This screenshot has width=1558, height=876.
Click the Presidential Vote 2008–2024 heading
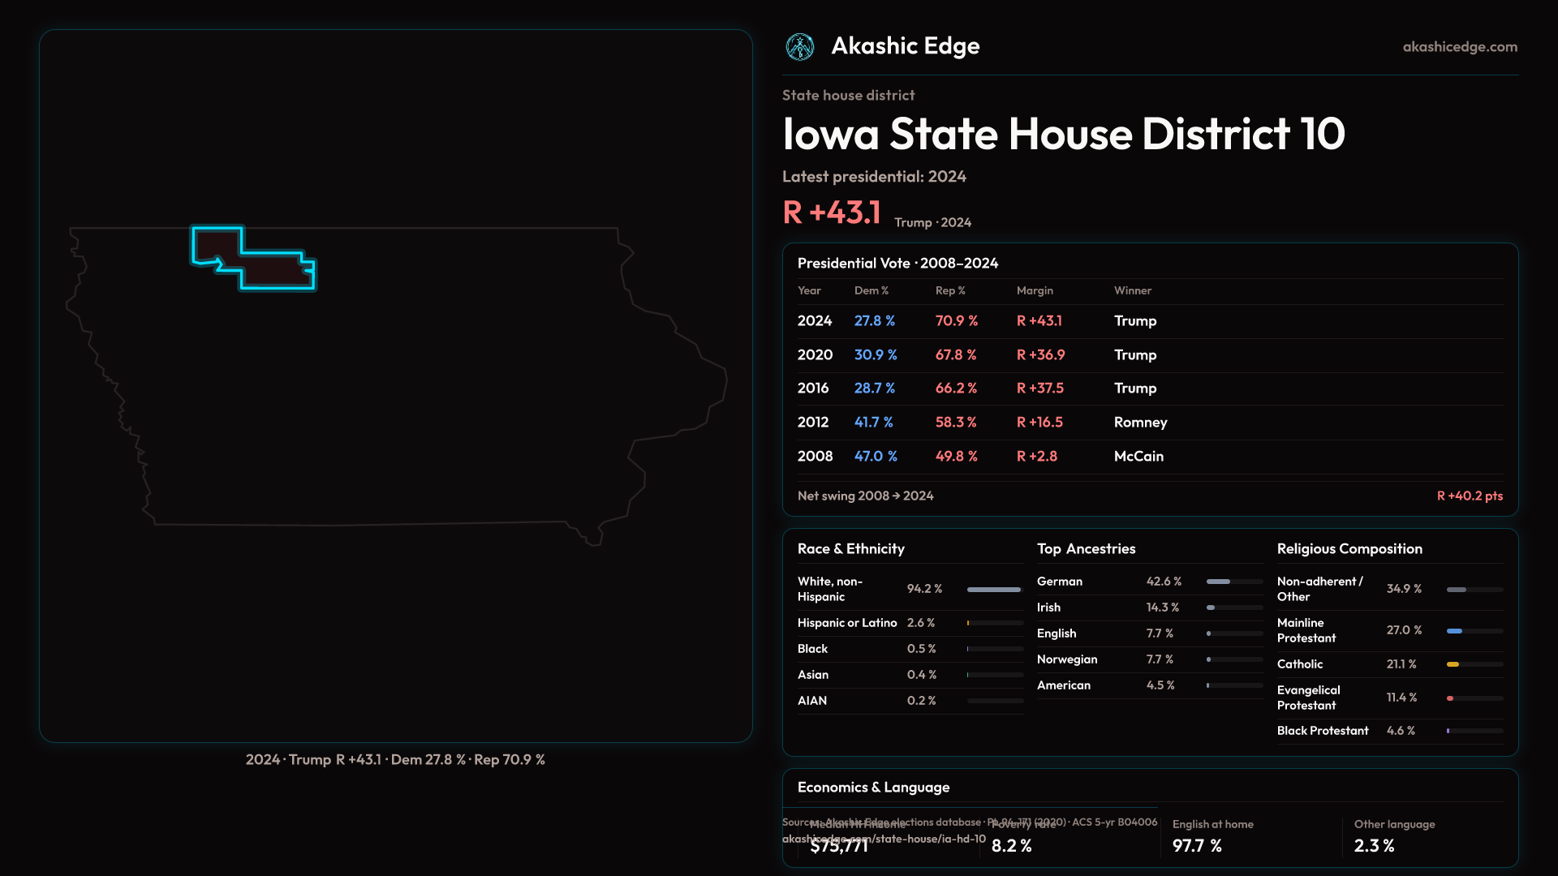[x=897, y=264]
